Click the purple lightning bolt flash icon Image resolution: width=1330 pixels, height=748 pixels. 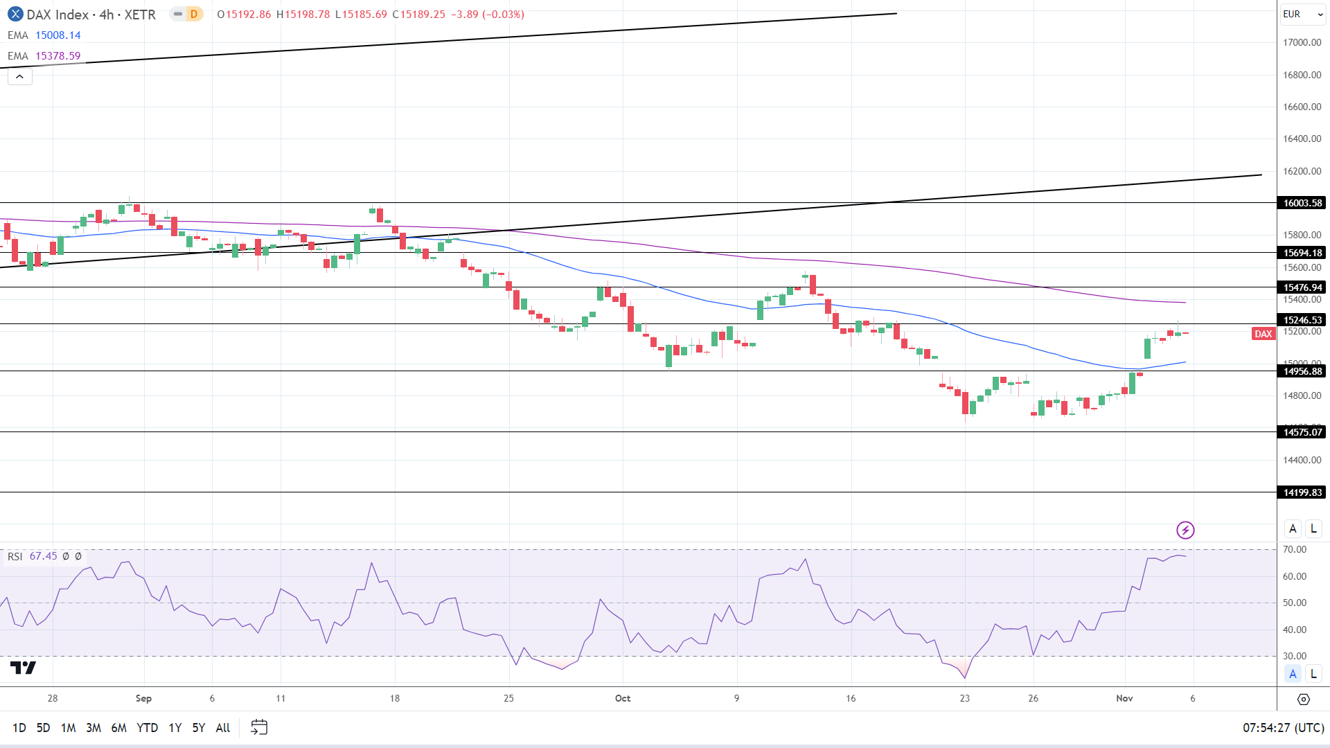pos(1185,531)
